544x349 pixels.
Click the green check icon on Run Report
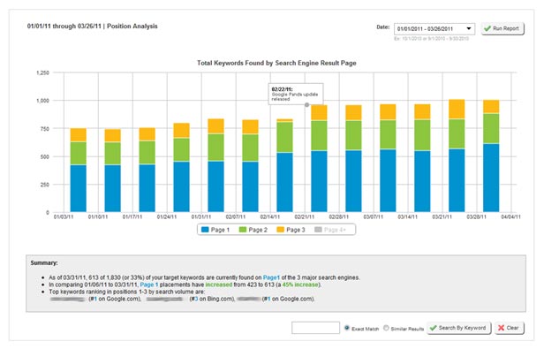click(x=487, y=28)
